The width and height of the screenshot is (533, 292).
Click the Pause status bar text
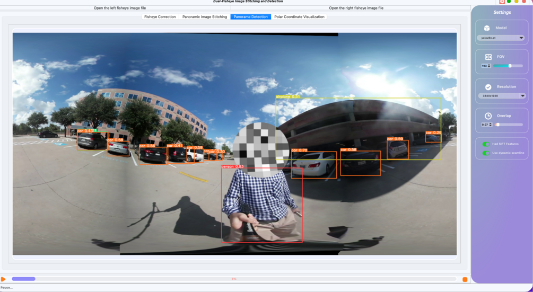point(7,288)
